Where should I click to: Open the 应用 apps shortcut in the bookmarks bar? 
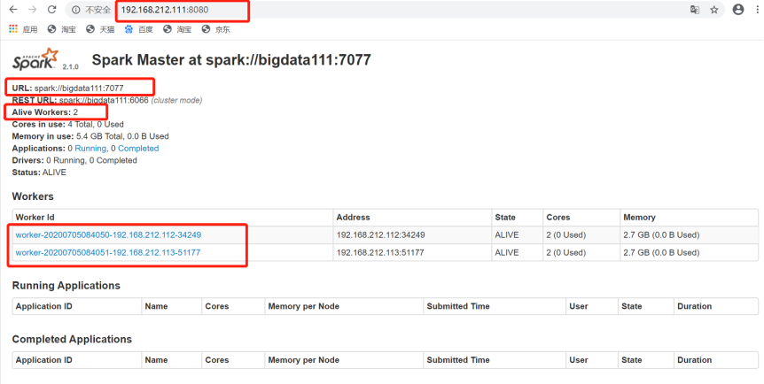(x=23, y=29)
